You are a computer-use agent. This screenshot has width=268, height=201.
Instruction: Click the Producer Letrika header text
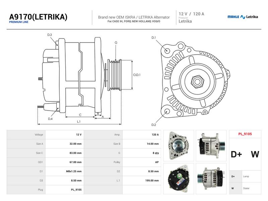click(x=185, y=20)
